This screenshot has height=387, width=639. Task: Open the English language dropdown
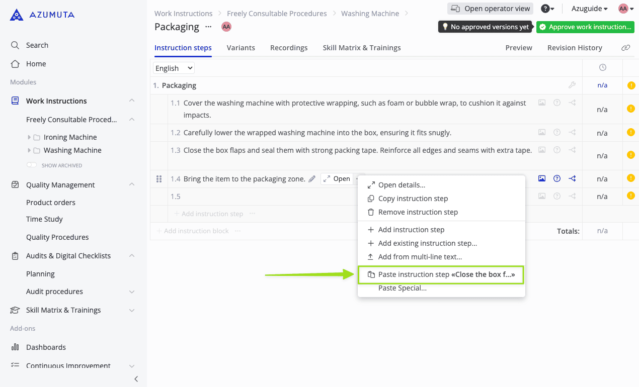pyautogui.click(x=174, y=68)
